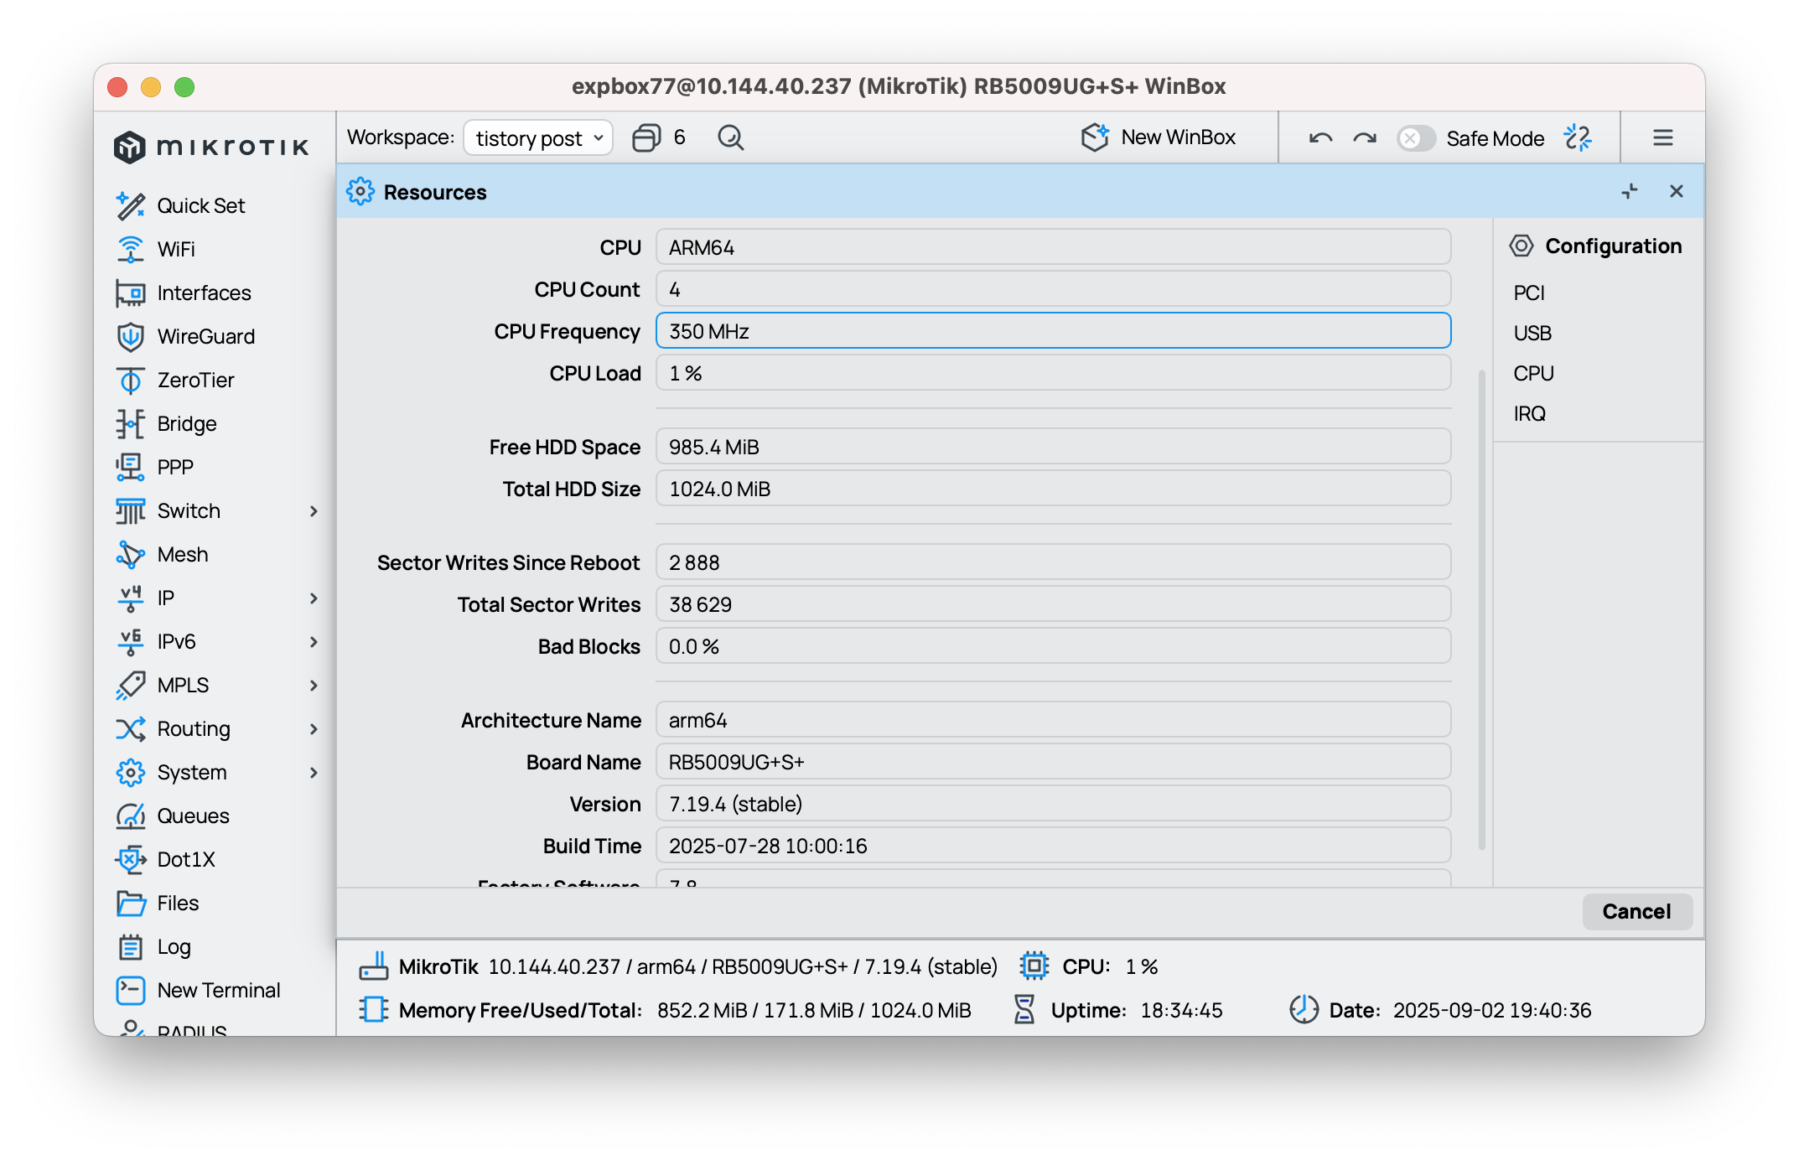Screen dimensions: 1799x1160
Task: Open the CPU configuration link
Action: coord(1533,373)
